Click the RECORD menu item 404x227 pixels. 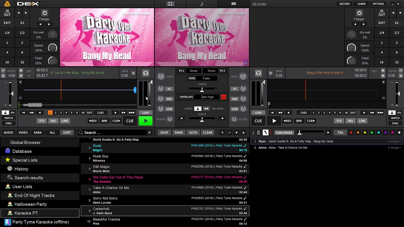[x=345, y=4]
